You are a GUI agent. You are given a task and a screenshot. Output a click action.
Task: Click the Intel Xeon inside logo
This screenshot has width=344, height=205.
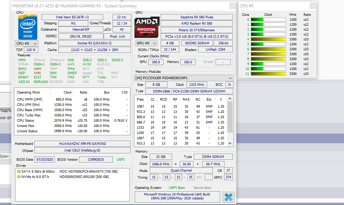pos(28,27)
